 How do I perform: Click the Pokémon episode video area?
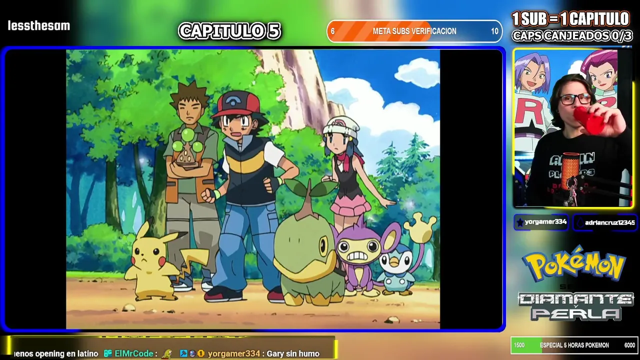coord(253,189)
